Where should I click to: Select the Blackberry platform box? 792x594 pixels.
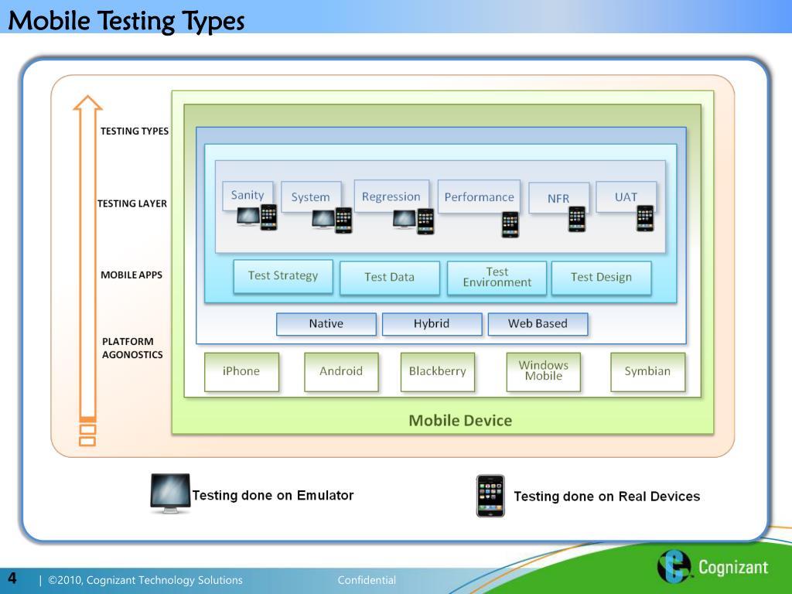coord(438,372)
